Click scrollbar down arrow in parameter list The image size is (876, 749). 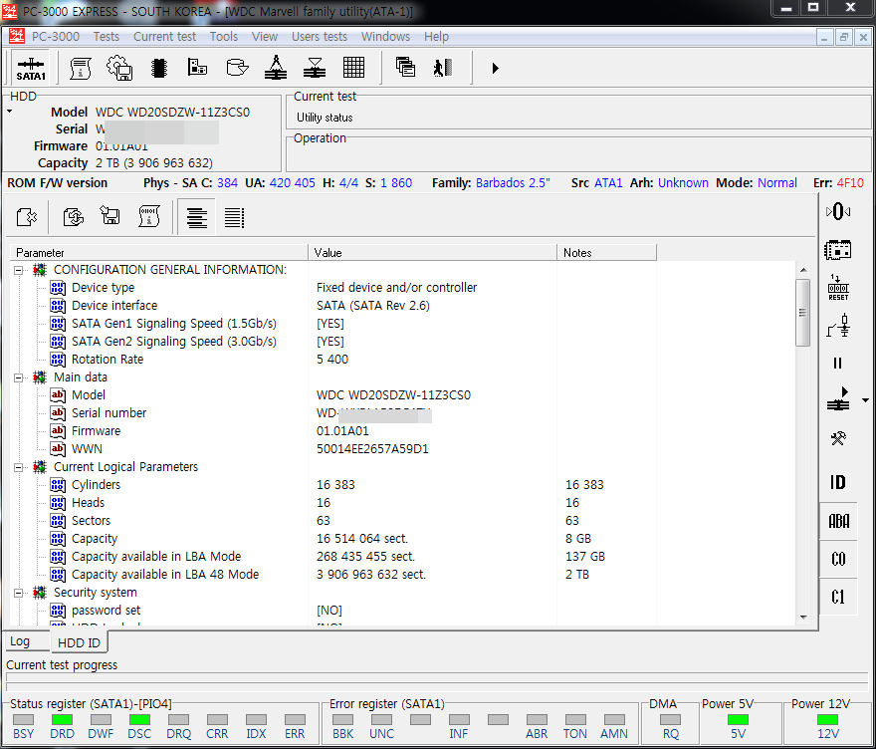coord(803,618)
